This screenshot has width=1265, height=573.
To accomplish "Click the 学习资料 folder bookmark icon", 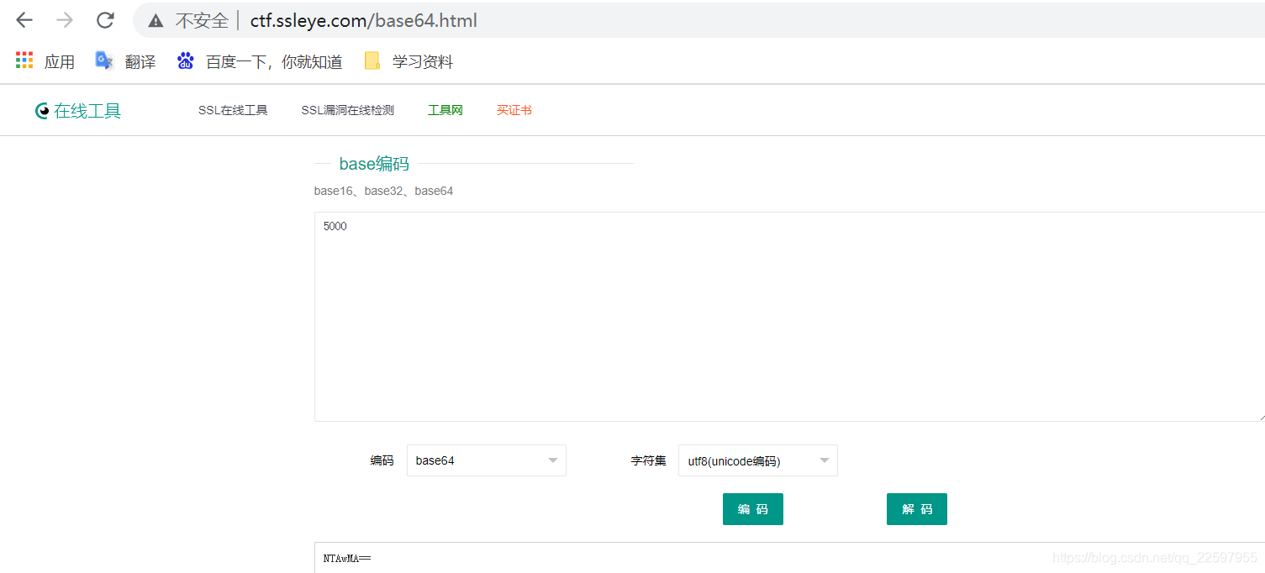I will 371,60.
